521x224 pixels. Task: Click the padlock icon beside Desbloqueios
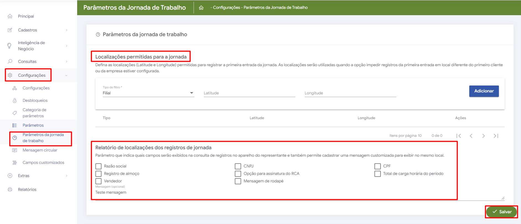tap(15, 100)
